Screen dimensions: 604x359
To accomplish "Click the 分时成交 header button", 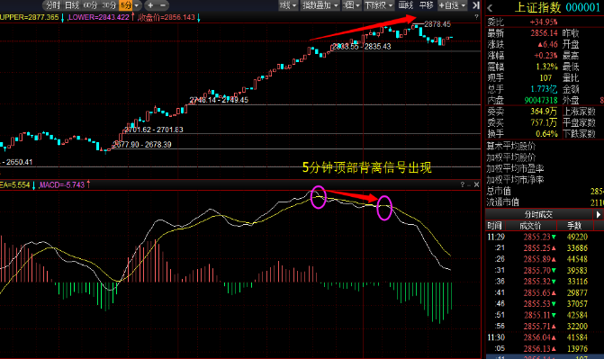I will (x=538, y=214).
